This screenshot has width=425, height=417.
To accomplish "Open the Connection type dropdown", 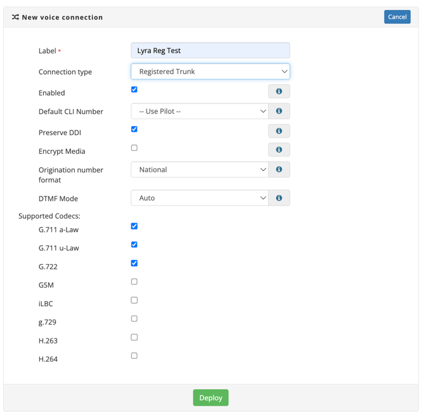I will click(x=210, y=72).
